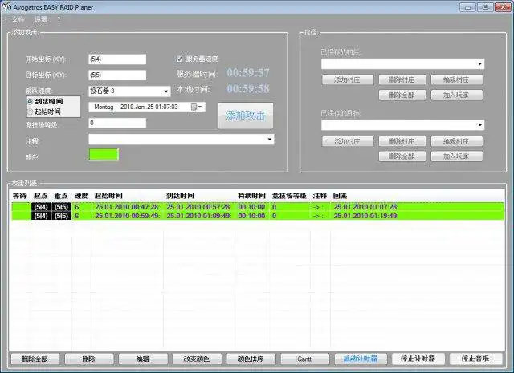Click the 持续时间 column header
The height and width of the screenshot is (373, 514).
tap(251, 196)
